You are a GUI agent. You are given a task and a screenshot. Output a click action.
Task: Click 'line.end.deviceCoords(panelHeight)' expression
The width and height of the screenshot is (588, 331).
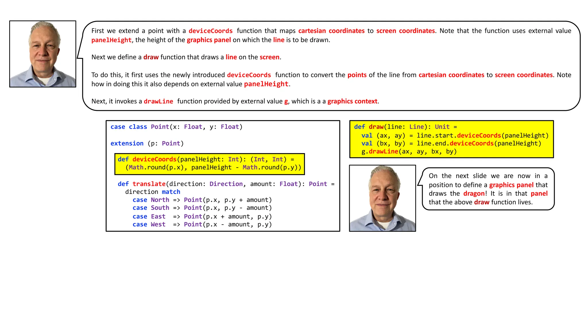(x=479, y=143)
